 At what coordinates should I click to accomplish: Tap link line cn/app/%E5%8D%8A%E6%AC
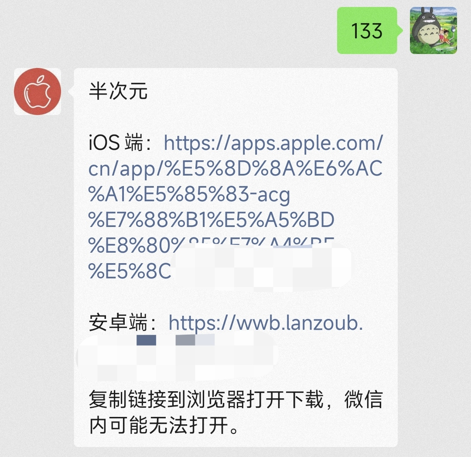235,169
